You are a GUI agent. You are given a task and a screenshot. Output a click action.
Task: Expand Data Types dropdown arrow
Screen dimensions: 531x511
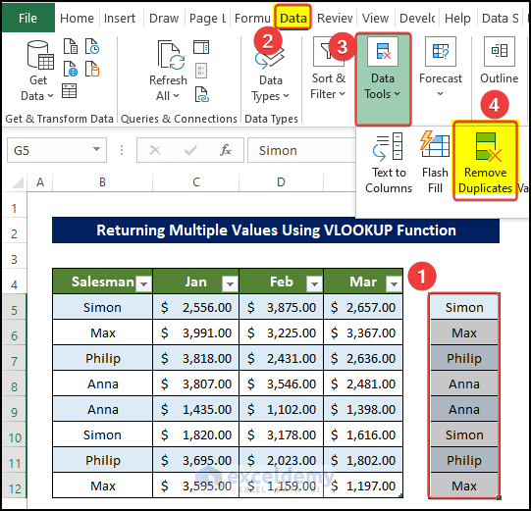click(287, 96)
